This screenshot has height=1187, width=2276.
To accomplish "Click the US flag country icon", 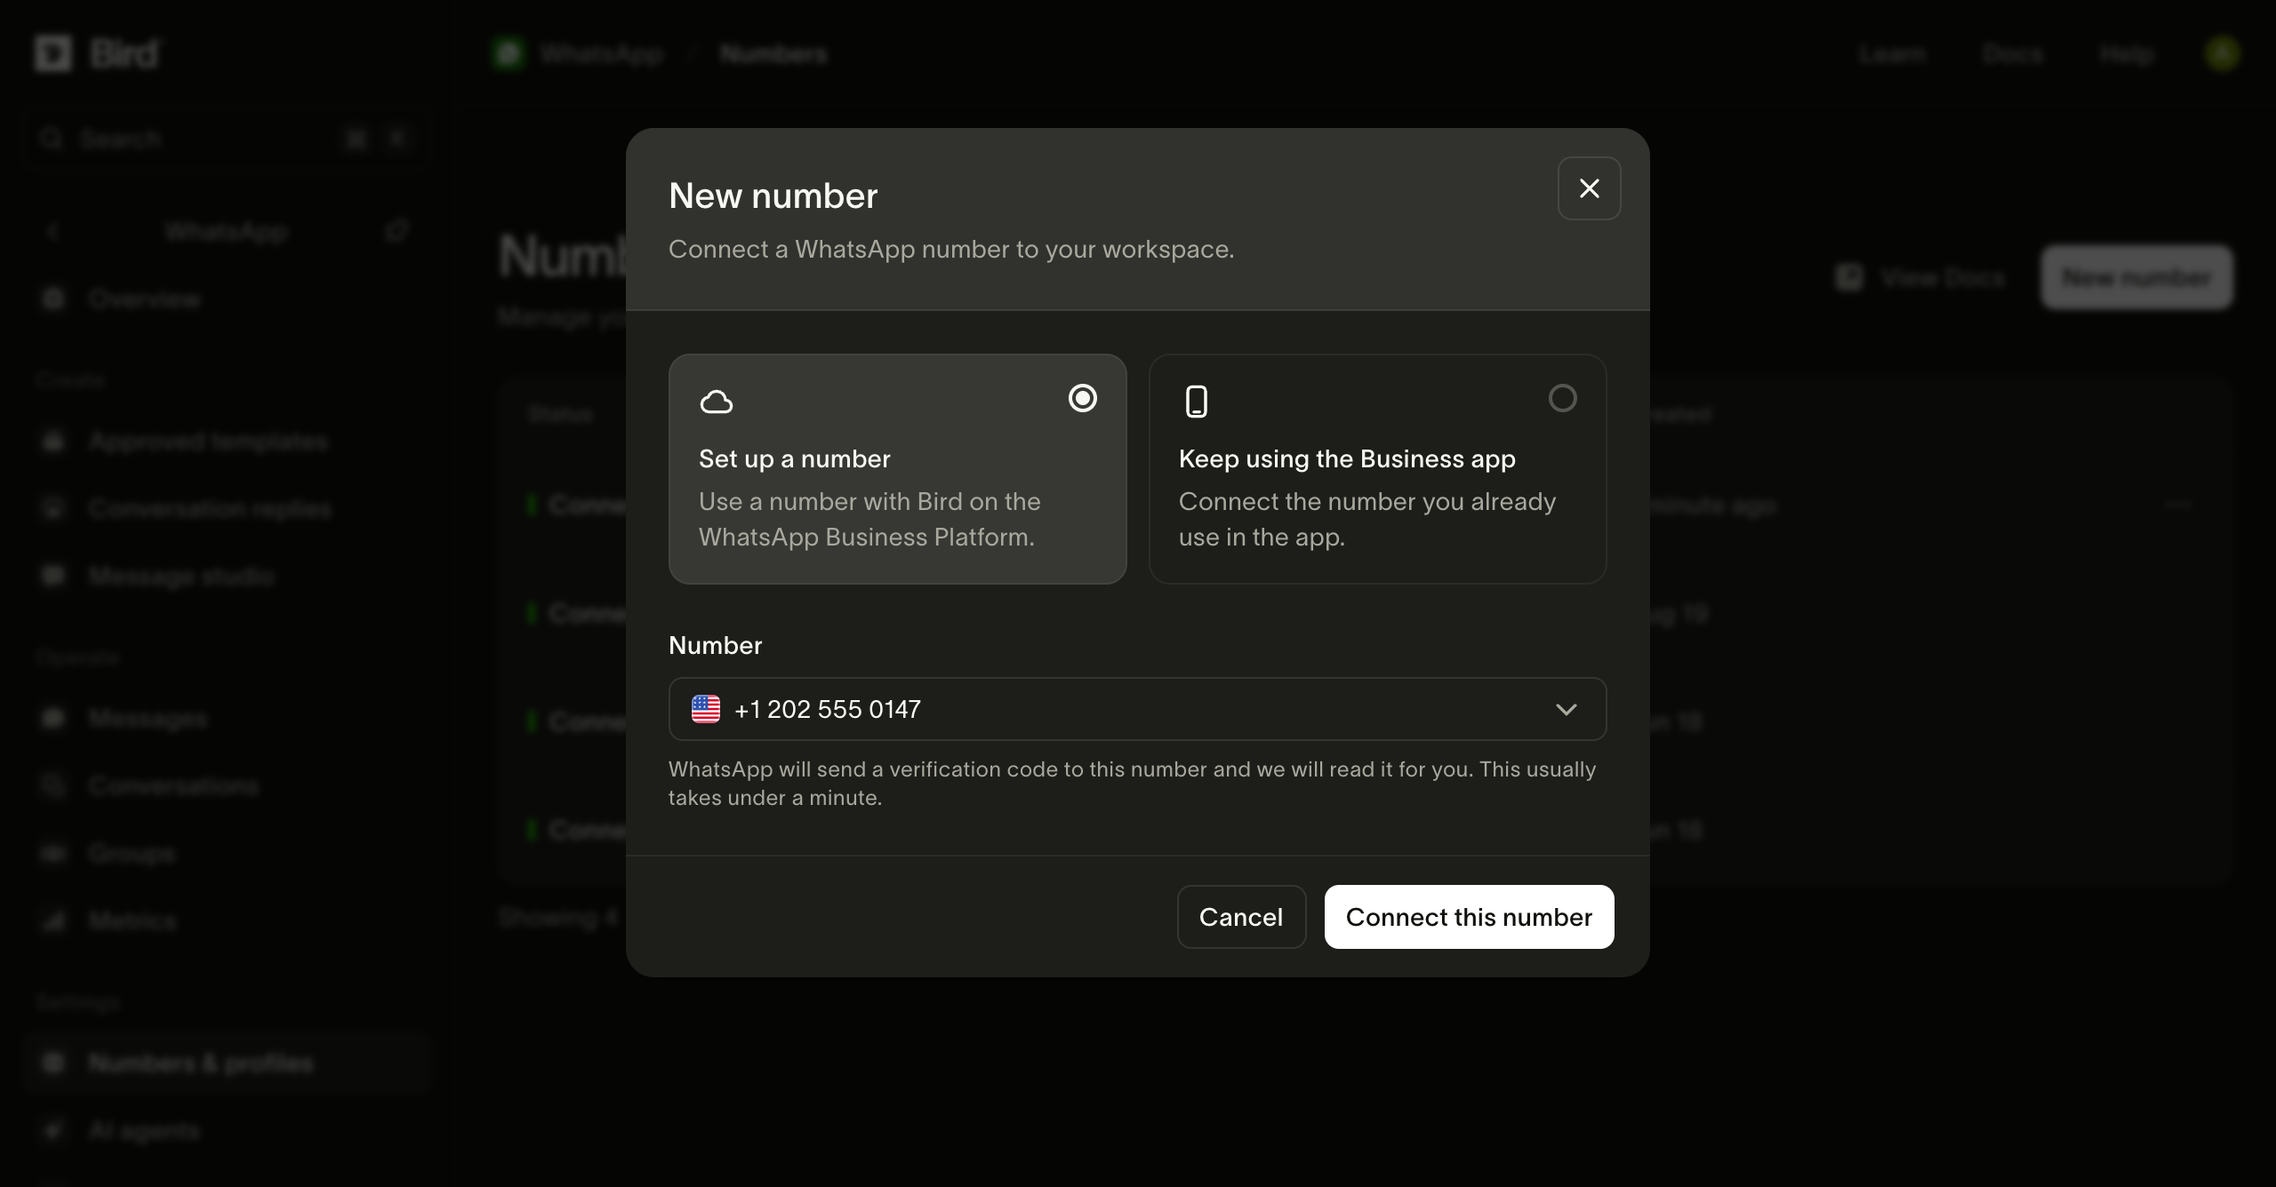I will pos(706,709).
